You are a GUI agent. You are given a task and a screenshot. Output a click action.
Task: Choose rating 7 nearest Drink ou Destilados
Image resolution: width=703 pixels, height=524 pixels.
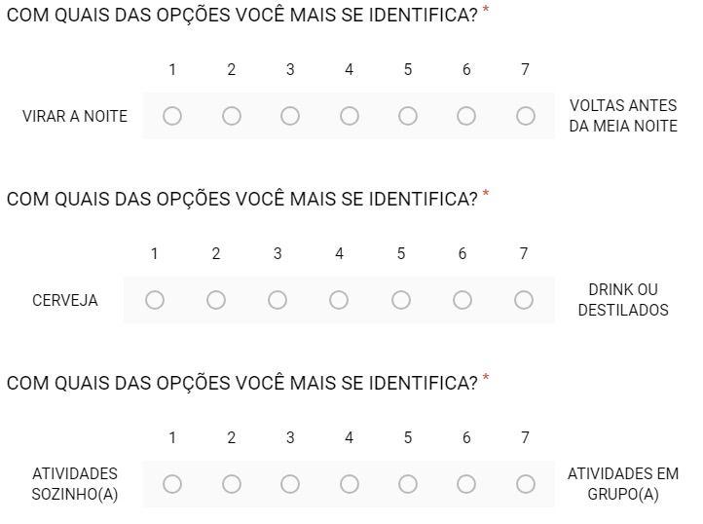(x=524, y=300)
